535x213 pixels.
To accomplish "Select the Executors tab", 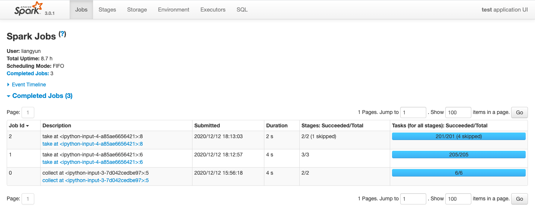I will pyautogui.click(x=213, y=10).
